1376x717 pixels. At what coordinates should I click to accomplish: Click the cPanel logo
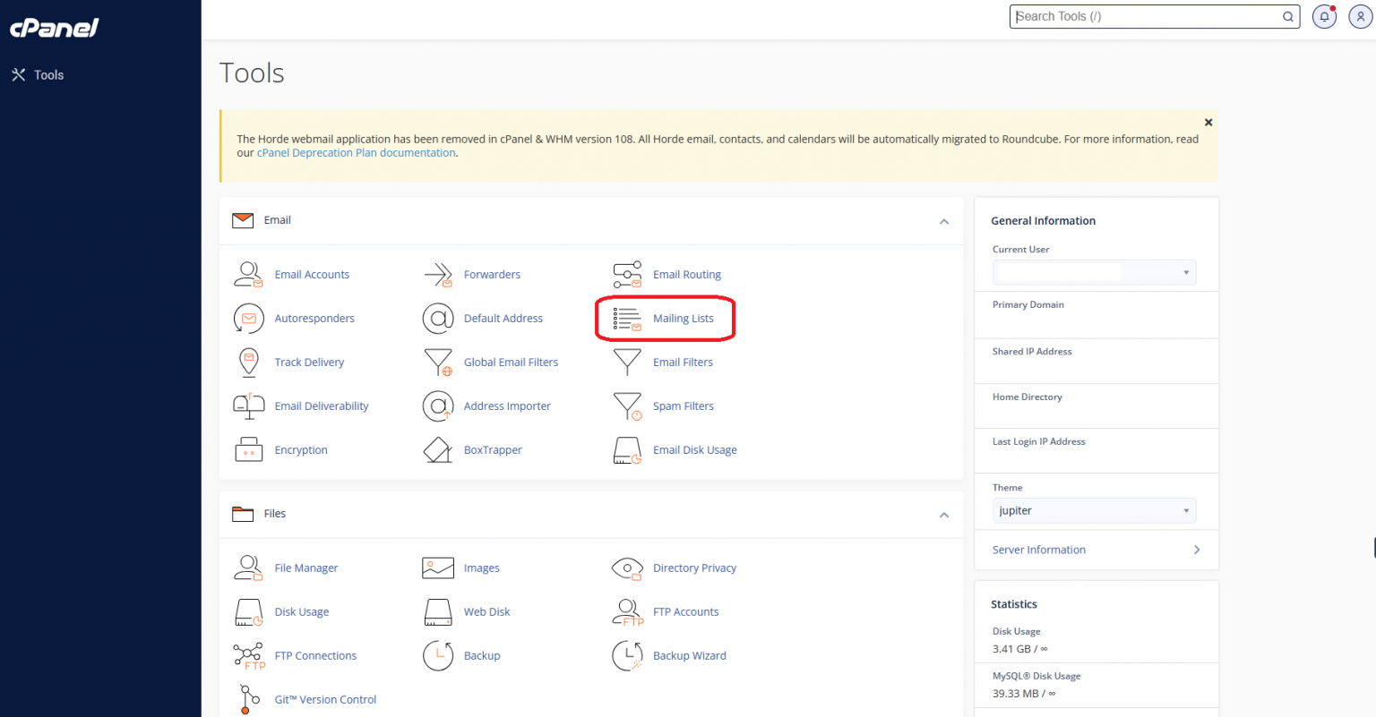pos(54,28)
